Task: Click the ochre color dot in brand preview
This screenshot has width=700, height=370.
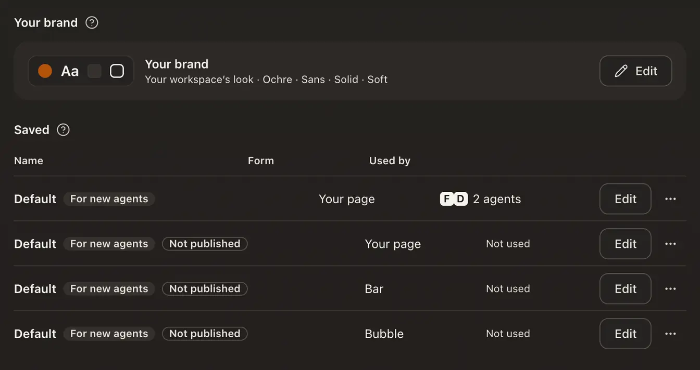Action: (x=45, y=71)
